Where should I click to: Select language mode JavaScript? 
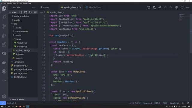point(174,103)
